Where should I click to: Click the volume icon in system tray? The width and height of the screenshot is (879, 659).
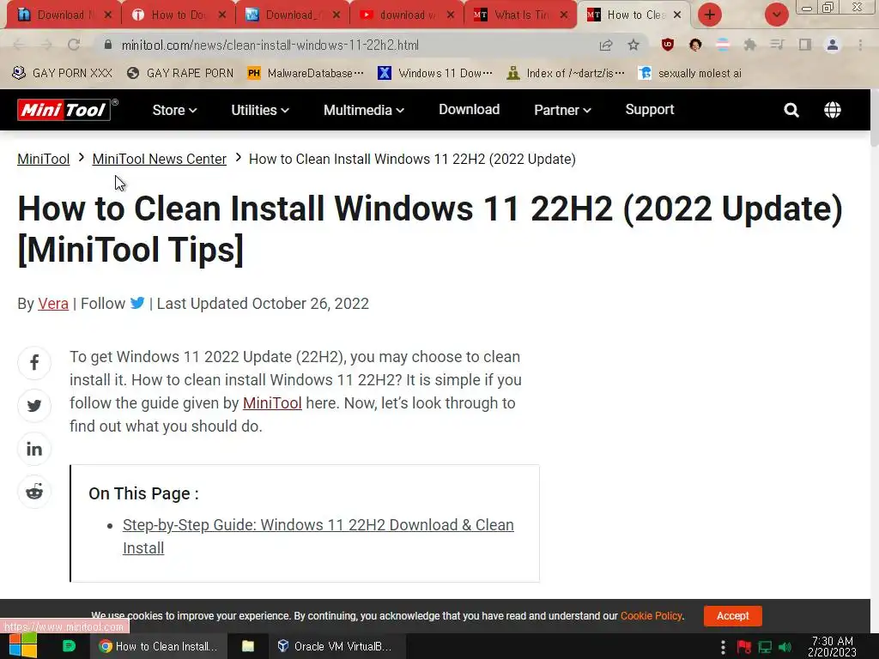coord(785,647)
